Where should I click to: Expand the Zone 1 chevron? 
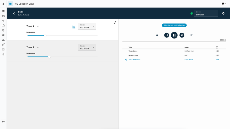pos(38,26)
